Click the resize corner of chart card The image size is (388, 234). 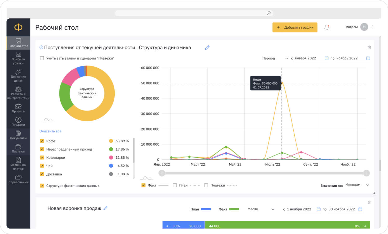tap(374, 193)
